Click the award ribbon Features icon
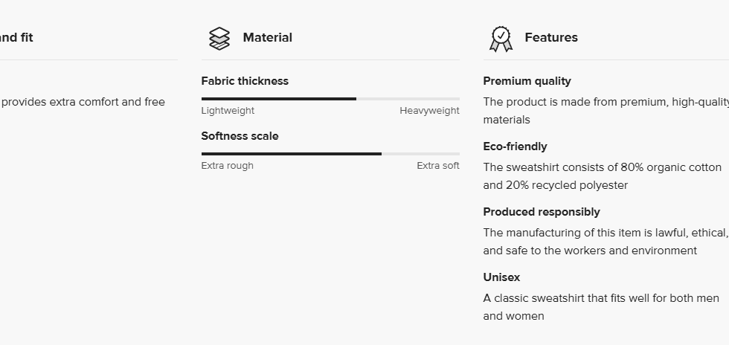Image resolution: width=729 pixels, height=345 pixels. point(501,38)
